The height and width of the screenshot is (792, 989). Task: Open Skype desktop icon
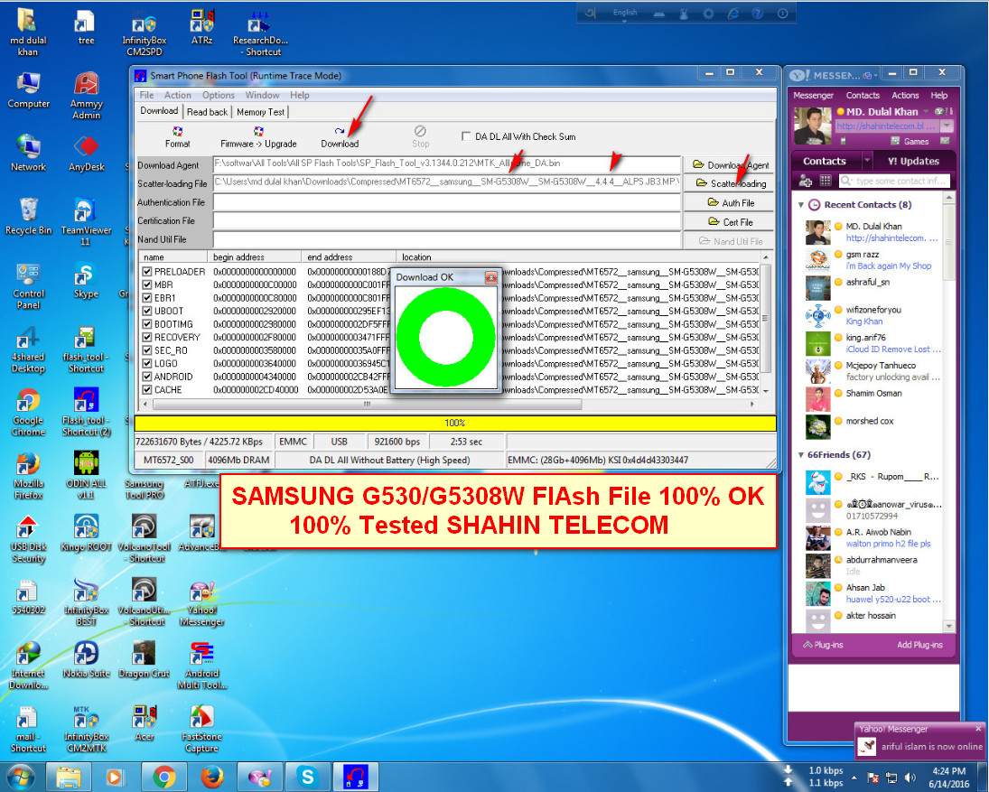click(87, 281)
